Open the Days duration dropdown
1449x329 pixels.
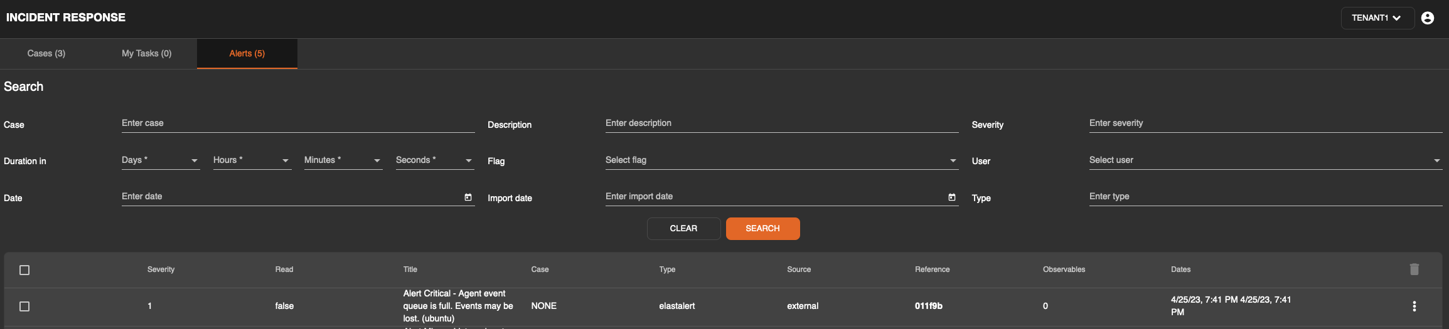[160, 160]
